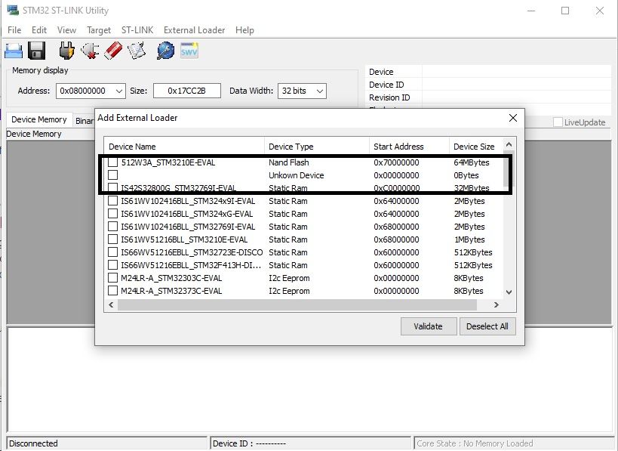618x451 pixels.
Task: Click the 0x68000000 address of IS61WV51216BLL_STM3210E-EVAL
Action: [x=396, y=239]
